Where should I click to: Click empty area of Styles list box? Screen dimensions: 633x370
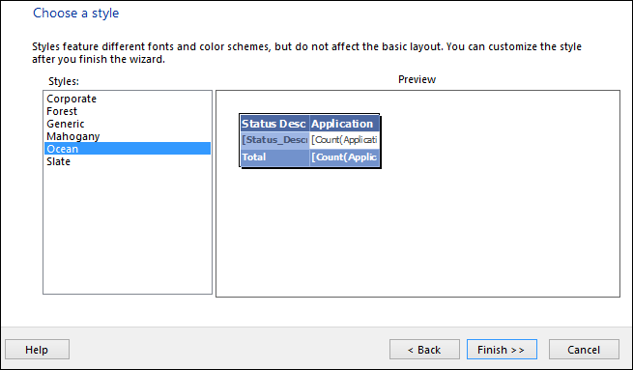[128, 230]
